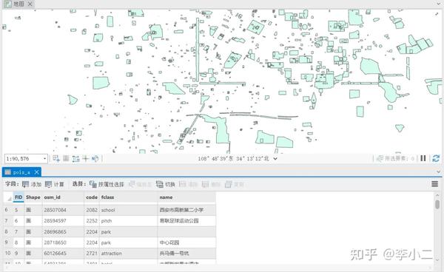The image size is (444, 272).
Task: Click the plus correction icon in map toolbar
Action: (85, 158)
